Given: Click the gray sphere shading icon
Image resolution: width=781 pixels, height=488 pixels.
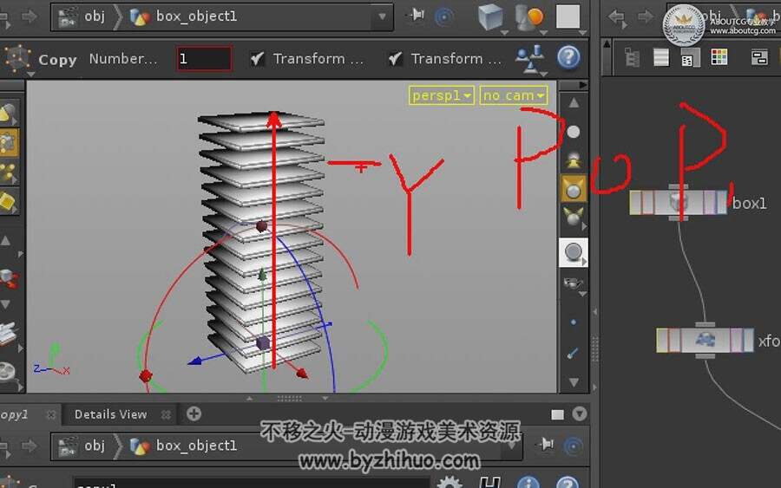Looking at the screenshot, I should tap(574, 252).
